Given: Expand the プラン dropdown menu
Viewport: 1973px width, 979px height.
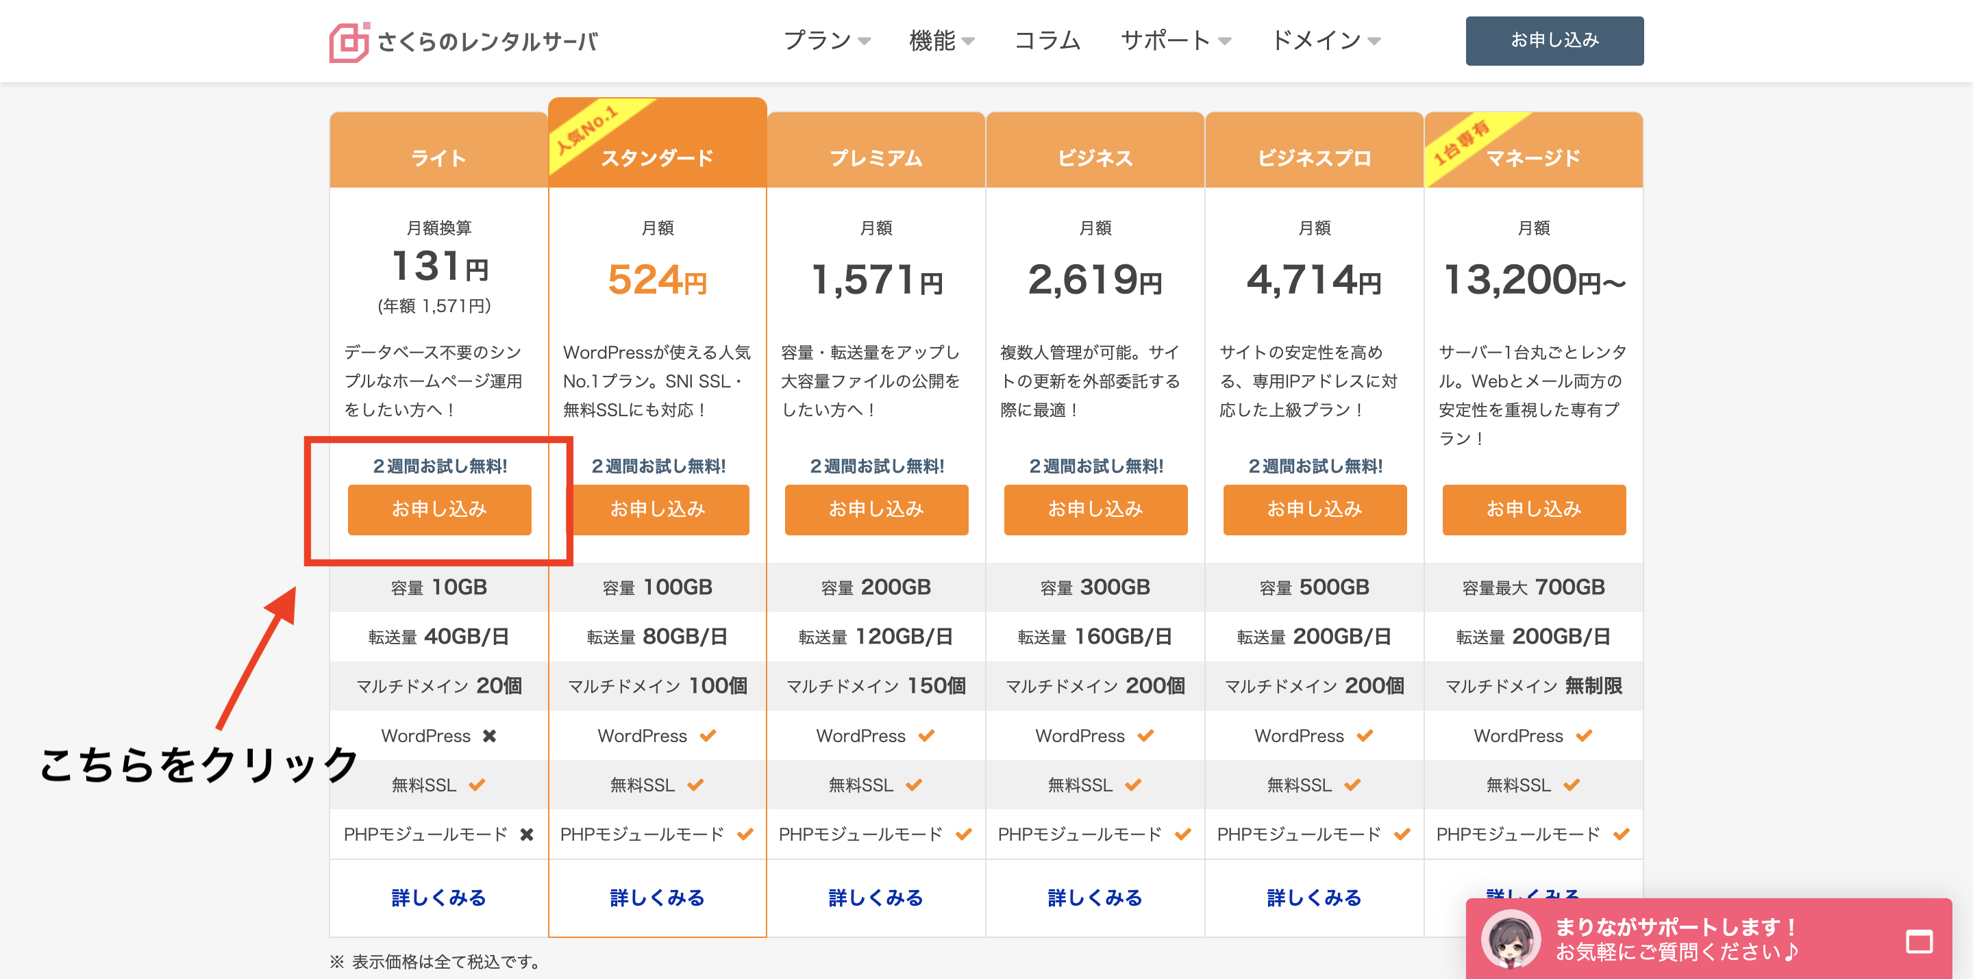Looking at the screenshot, I should pos(827,40).
